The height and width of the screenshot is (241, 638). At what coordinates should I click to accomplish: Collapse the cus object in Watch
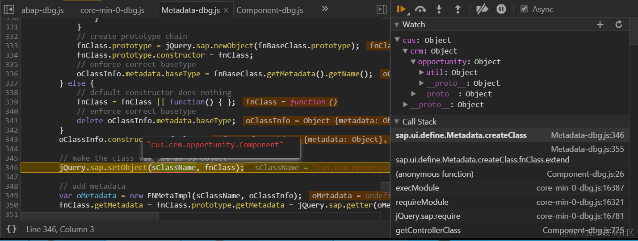point(397,40)
